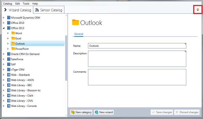Select the SalesForce tree item
Image resolution: width=203 pixels, height=119 pixels.
tap(17, 59)
